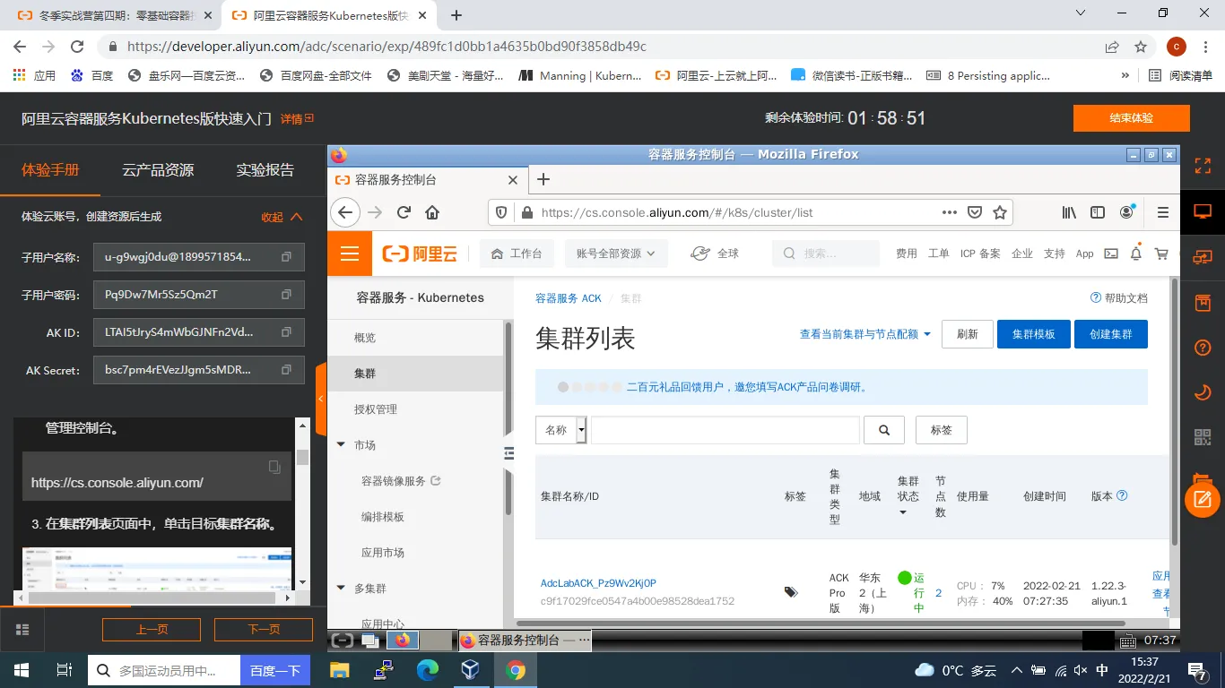Click the 结束体验 button
The height and width of the screenshot is (688, 1225).
[x=1132, y=118]
